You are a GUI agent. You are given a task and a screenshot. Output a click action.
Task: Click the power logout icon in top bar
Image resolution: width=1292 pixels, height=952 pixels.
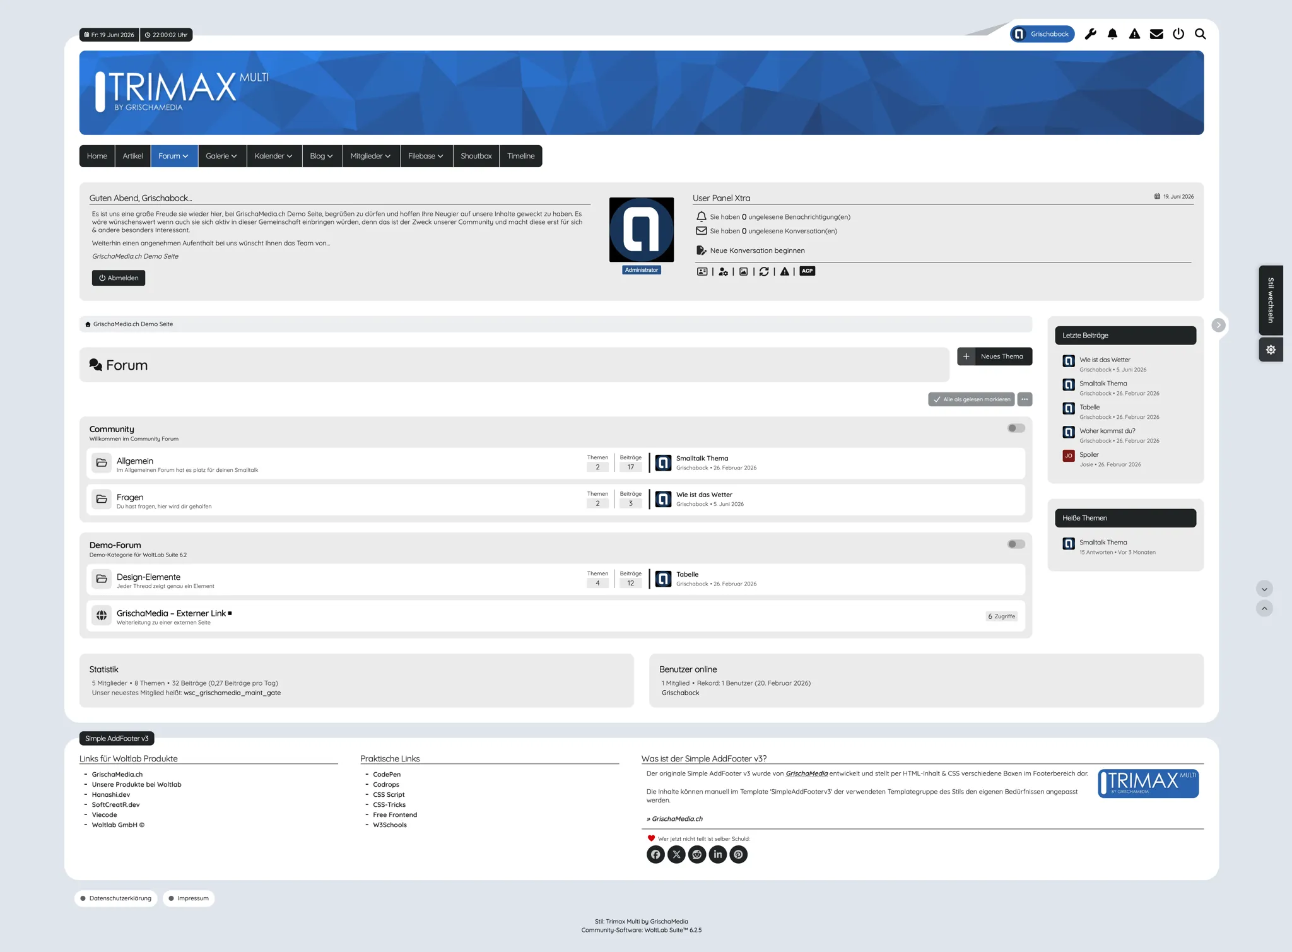tap(1178, 34)
